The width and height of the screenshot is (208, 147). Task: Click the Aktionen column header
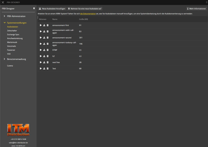[43, 19]
